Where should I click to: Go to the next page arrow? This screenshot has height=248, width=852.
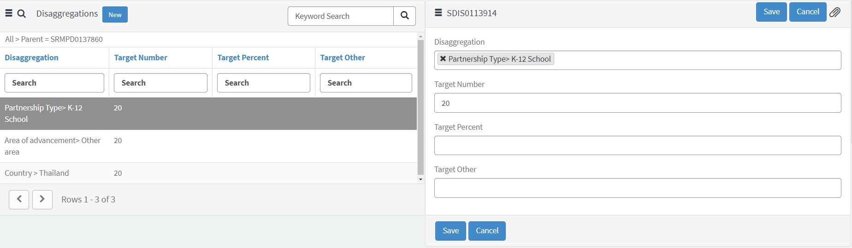point(42,199)
